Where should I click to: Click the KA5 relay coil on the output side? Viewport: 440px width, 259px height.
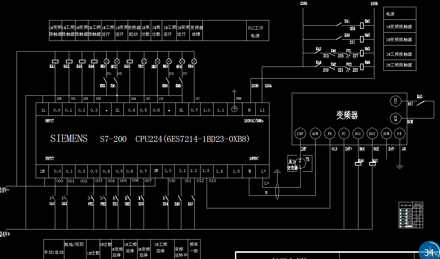(130, 61)
